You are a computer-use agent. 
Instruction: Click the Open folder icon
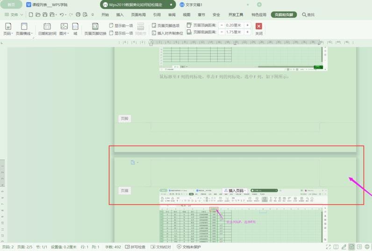pos(38,15)
